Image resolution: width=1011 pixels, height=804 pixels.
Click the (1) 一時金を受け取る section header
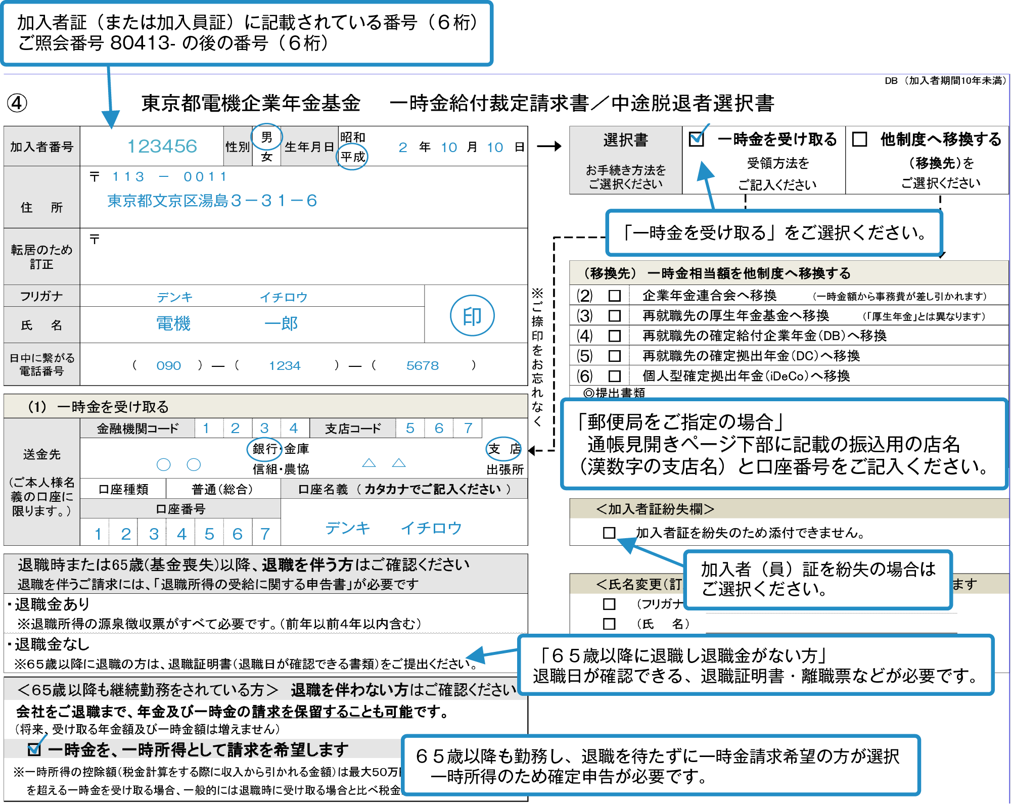coord(265,406)
